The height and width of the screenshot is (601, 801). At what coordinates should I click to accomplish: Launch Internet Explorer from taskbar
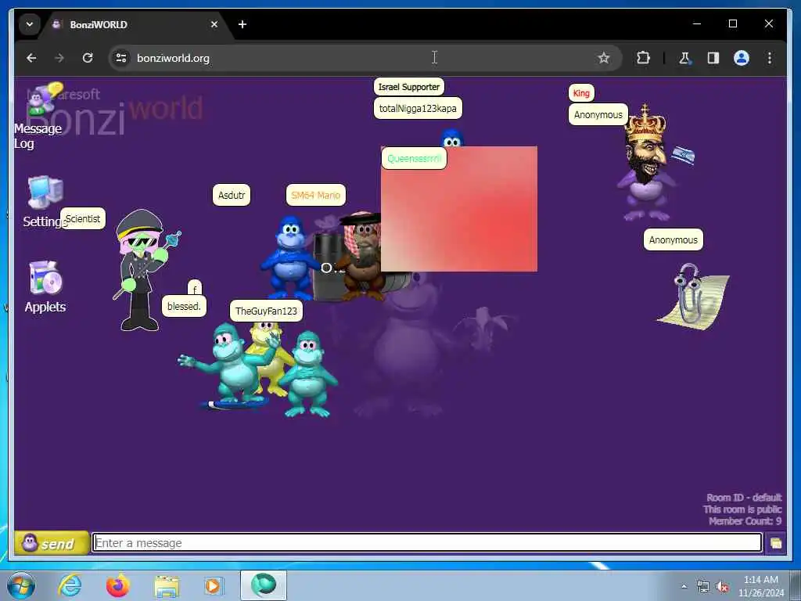click(70, 585)
